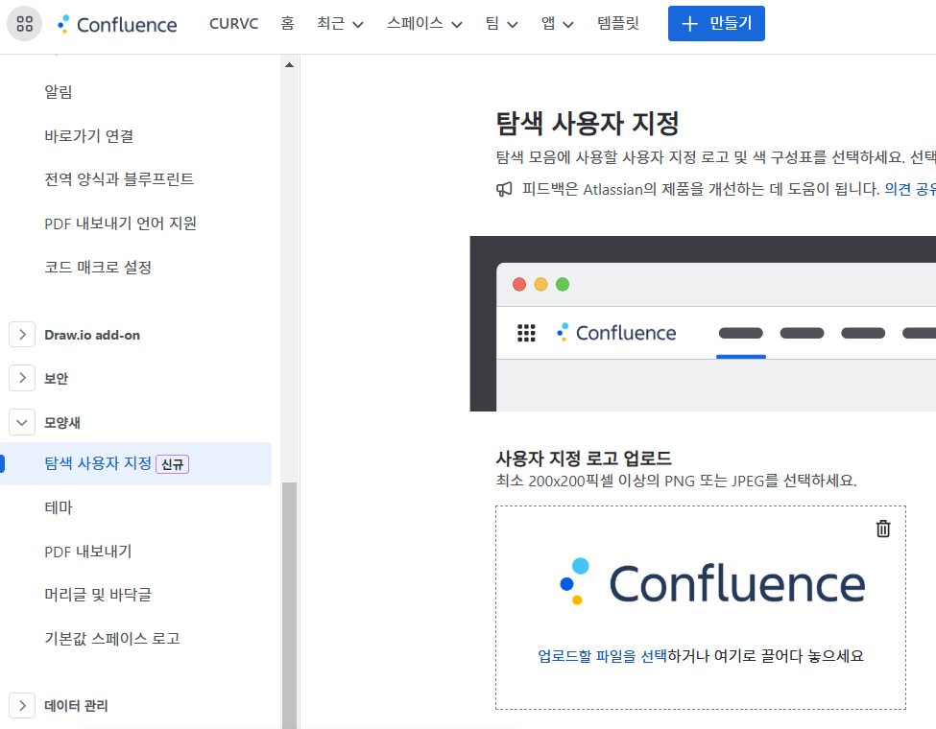The height and width of the screenshot is (729, 936).
Task: Click the navigation preview image
Action: (x=703, y=323)
